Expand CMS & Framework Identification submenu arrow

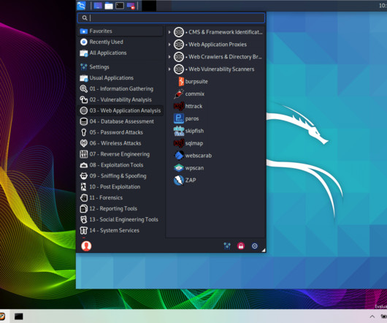pos(169,32)
